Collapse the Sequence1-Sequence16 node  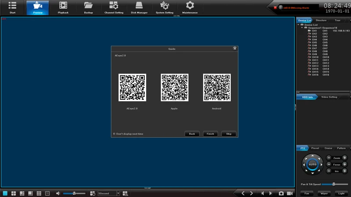(x=302, y=28)
